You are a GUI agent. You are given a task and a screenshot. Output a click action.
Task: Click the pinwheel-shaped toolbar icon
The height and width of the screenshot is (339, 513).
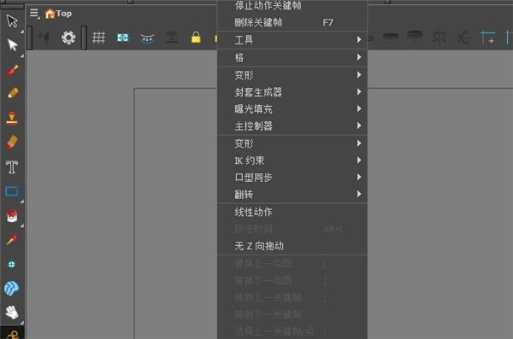click(463, 38)
